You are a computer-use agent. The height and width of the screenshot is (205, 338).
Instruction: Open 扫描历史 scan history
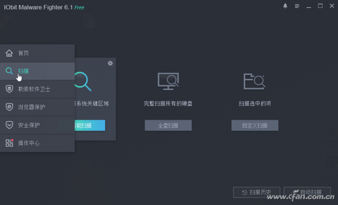tap(257, 192)
